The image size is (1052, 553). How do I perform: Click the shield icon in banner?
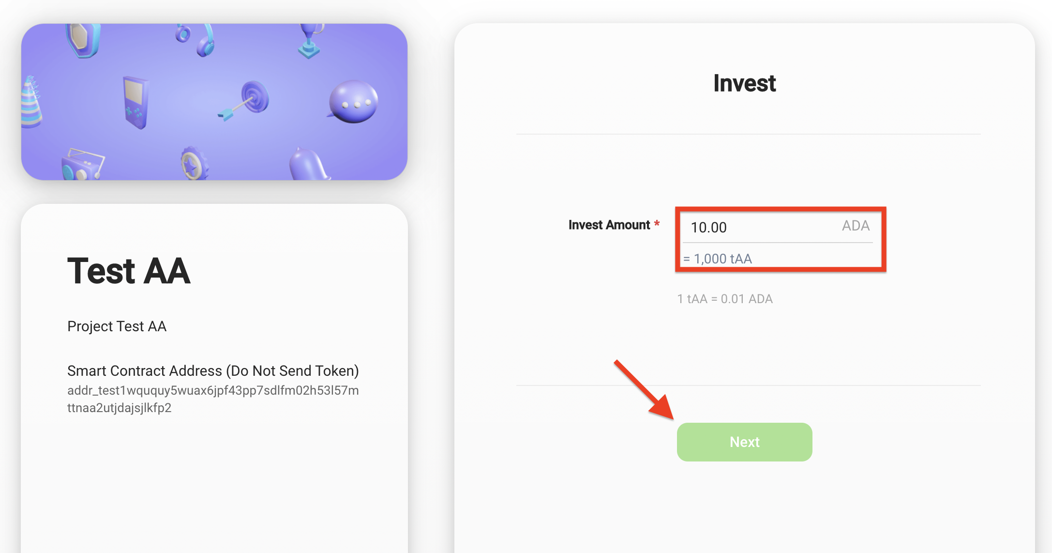click(84, 40)
